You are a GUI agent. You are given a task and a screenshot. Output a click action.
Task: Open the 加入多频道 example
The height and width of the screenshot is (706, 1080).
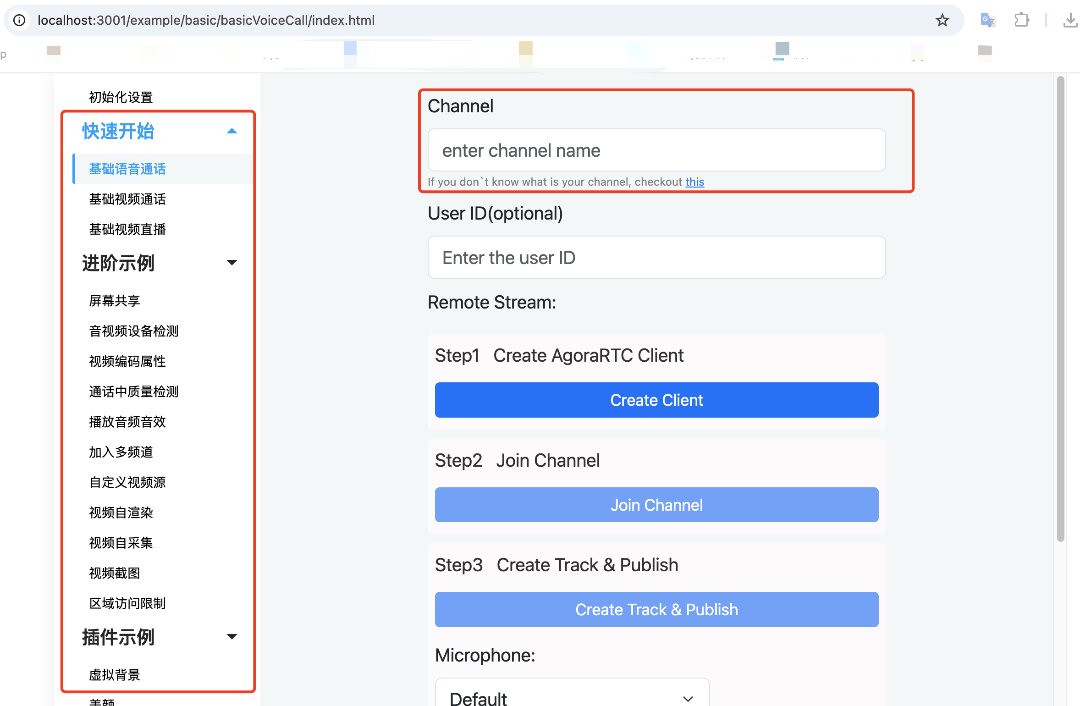coord(121,452)
